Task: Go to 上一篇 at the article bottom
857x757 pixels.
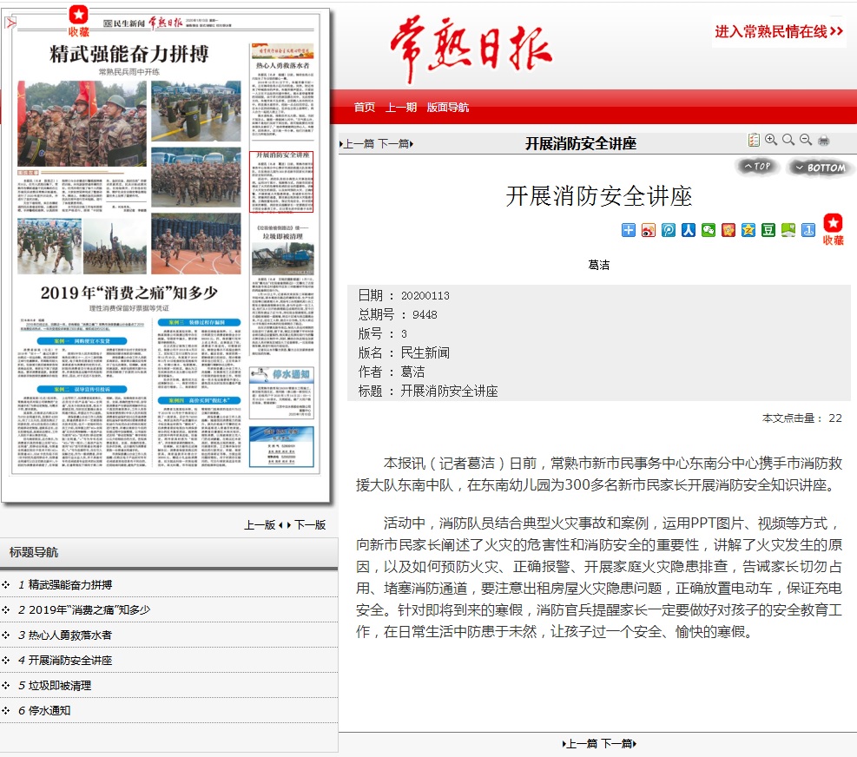Action: [x=580, y=743]
